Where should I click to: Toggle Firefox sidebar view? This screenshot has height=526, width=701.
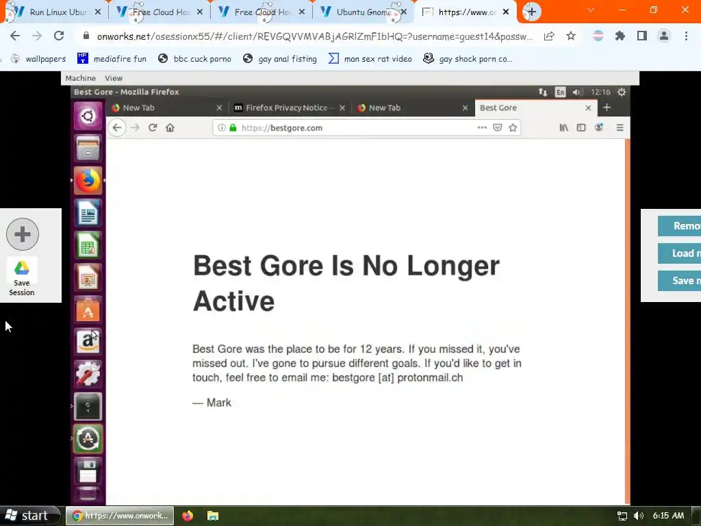coord(581,127)
